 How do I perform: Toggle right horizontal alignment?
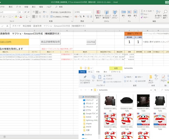coord(40,16)
